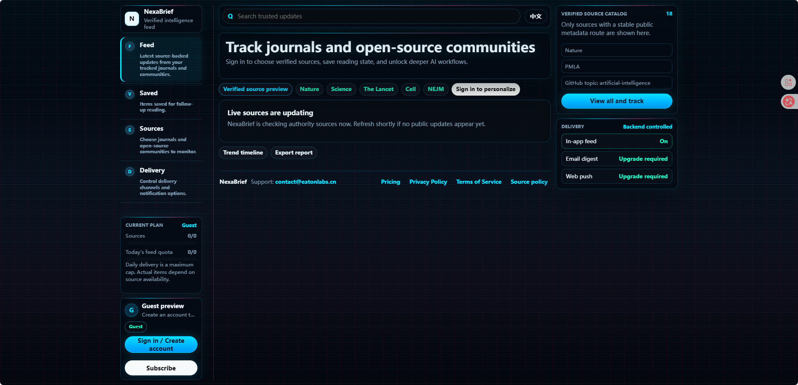Image resolution: width=798 pixels, height=385 pixels.
Task: Select PMLA in the source catalog
Action: click(617, 66)
